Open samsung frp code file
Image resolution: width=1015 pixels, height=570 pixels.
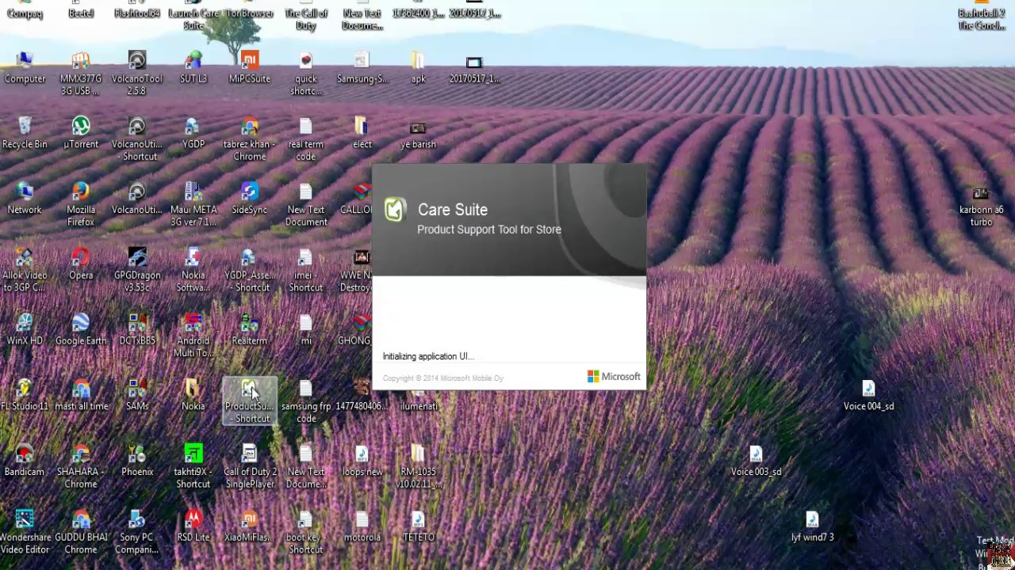pos(306,402)
